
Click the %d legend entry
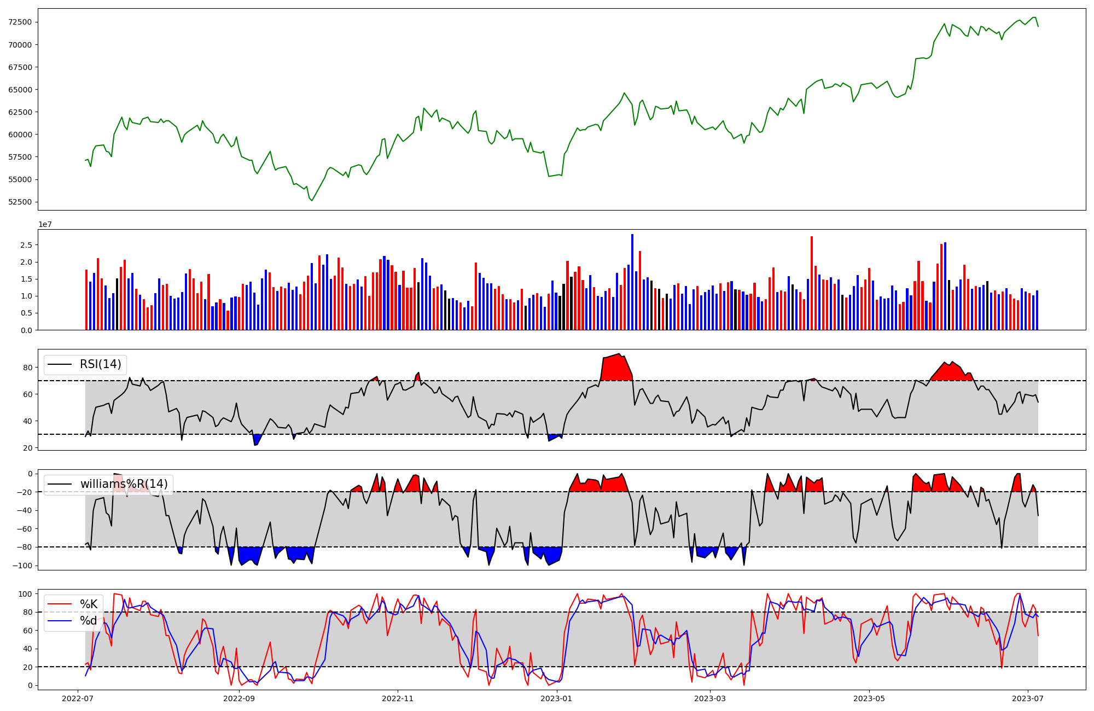pyautogui.click(x=89, y=620)
